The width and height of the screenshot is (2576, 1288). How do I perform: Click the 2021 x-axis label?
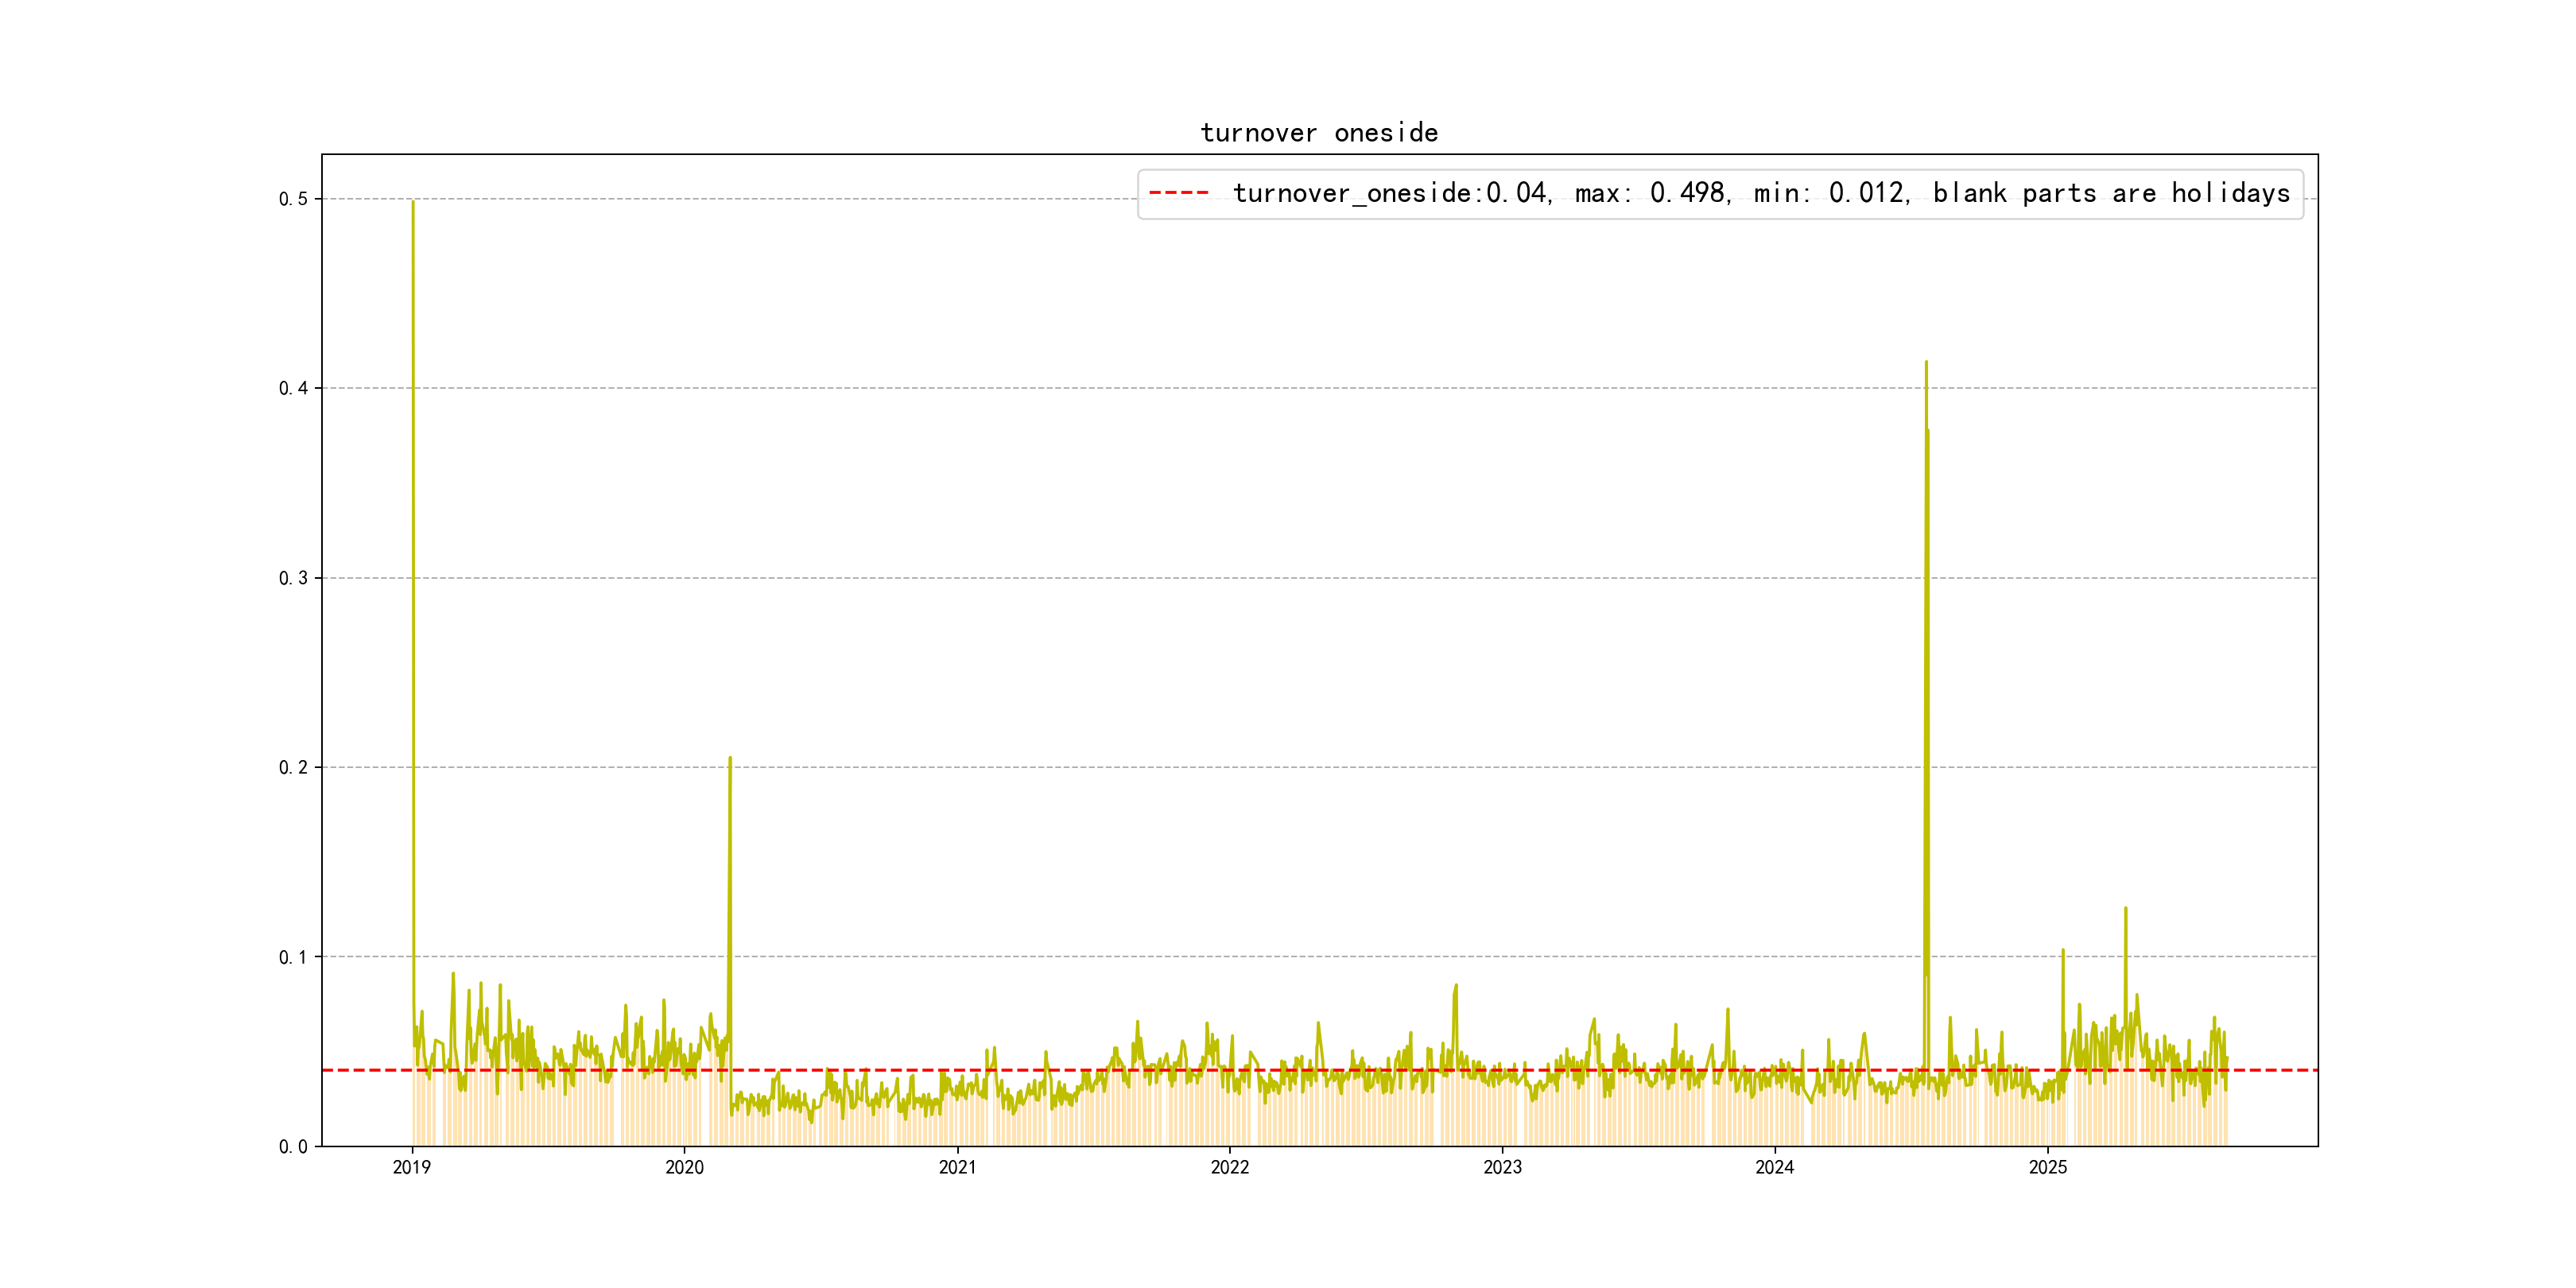pyautogui.click(x=957, y=1167)
